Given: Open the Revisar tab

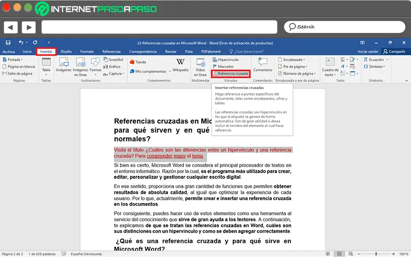Looking at the screenshot, I should click(x=171, y=52).
